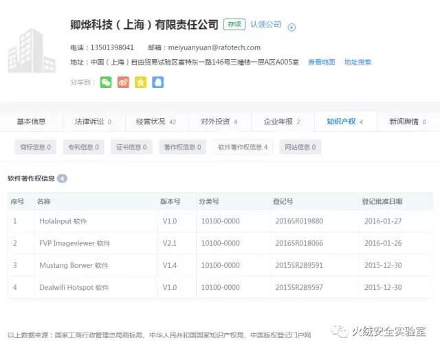Switch to the 法律诉讼 tab

(x=93, y=122)
